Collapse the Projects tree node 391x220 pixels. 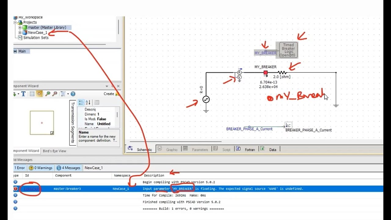pos(15,23)
